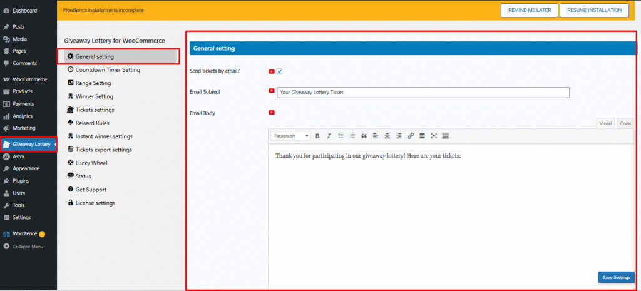This screenshot has width=641, height=291.
Task: Toggle fullscreen editor mode
Action: pyautogui.click(x=434, y=136)
